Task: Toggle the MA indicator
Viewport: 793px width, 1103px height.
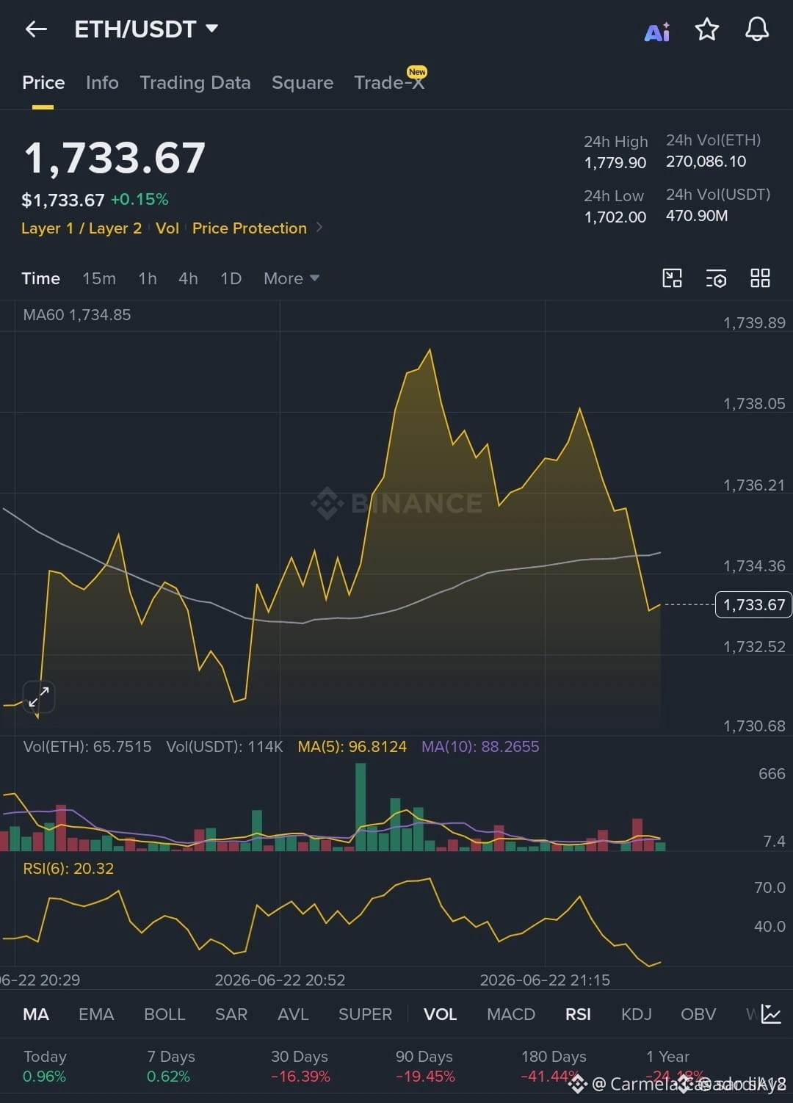Action: 36,1014
